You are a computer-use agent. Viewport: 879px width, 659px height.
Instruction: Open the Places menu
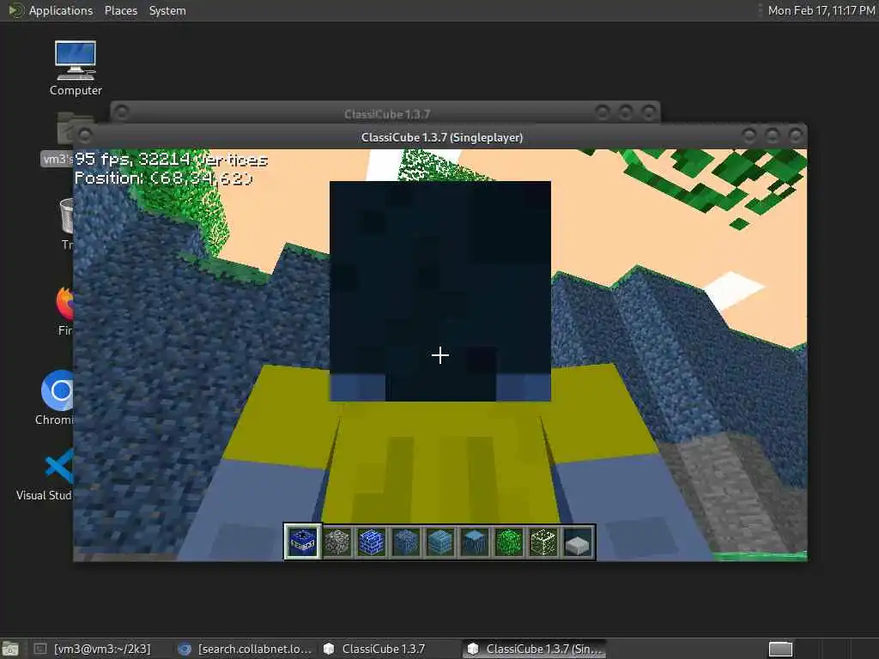[x=120, y=10]
